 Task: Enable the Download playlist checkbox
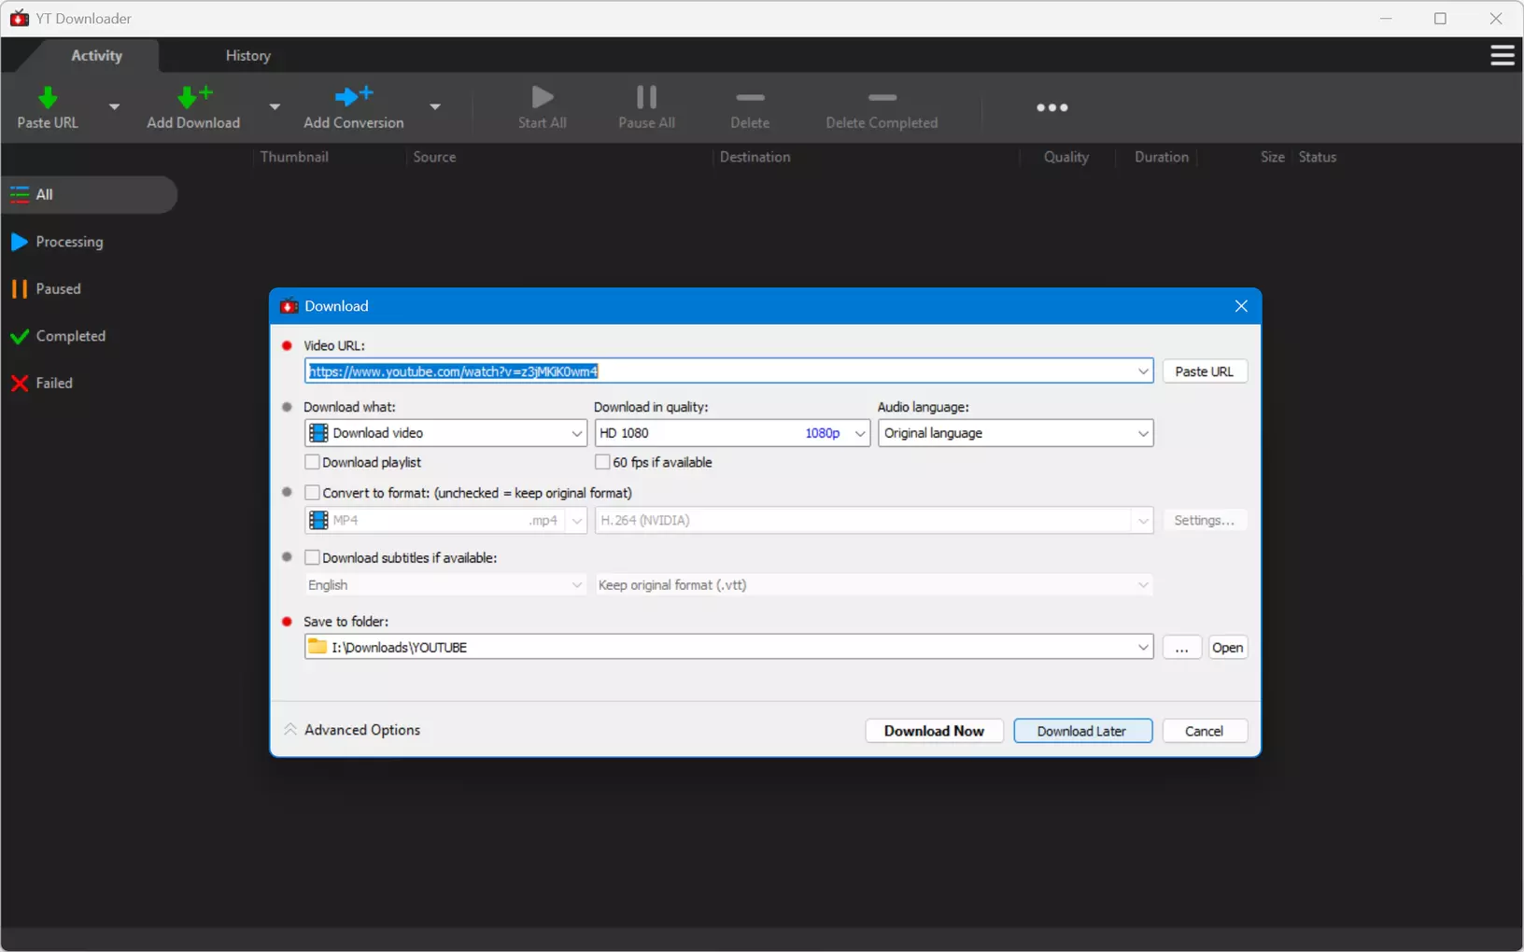[313, 462]
